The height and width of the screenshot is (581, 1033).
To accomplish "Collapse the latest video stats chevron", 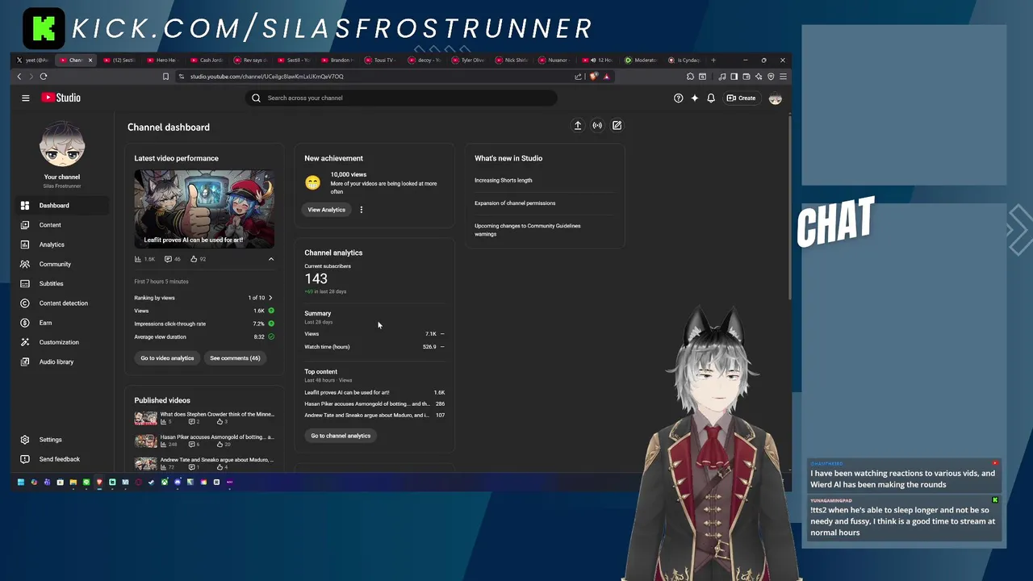I will pos(271,259).
